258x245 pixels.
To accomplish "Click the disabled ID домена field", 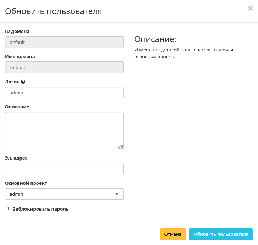I will tap(64, 42).
